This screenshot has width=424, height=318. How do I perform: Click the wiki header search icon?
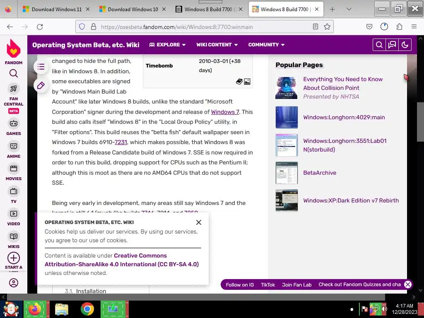[x=379, y=45]
